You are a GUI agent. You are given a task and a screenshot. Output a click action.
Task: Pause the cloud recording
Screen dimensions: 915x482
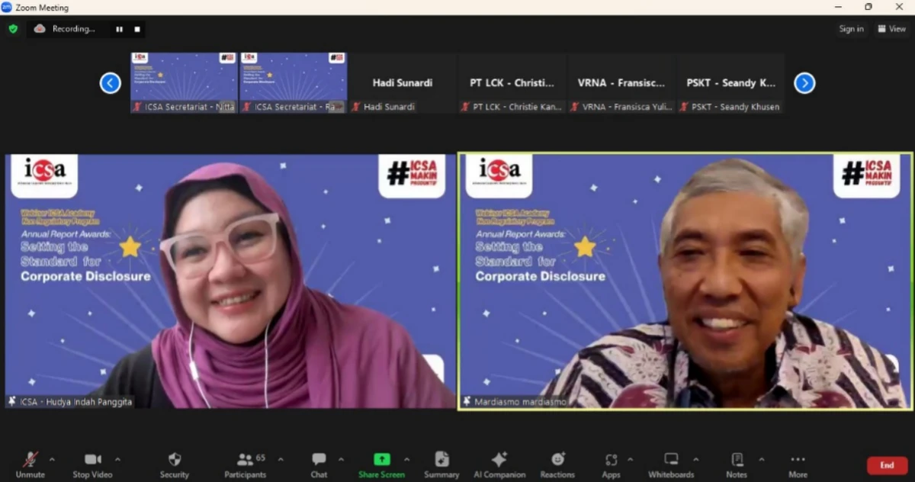119,29
